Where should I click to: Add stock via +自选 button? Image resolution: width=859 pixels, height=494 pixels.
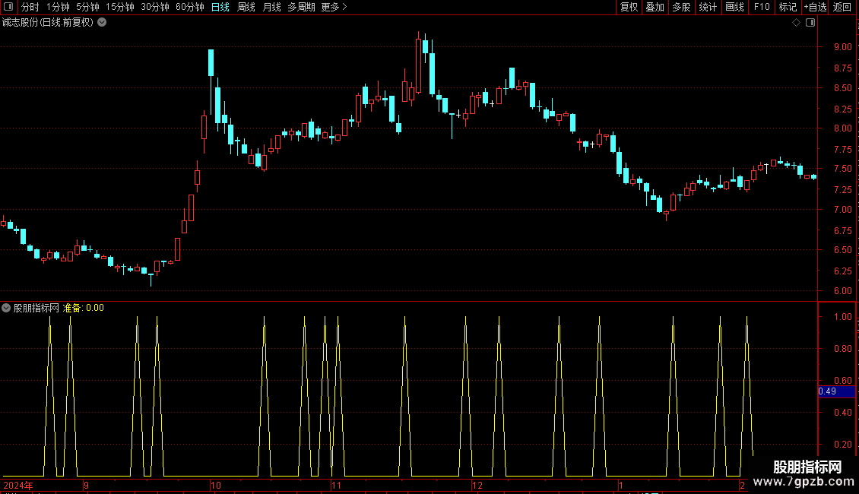[x=815, y=7]
